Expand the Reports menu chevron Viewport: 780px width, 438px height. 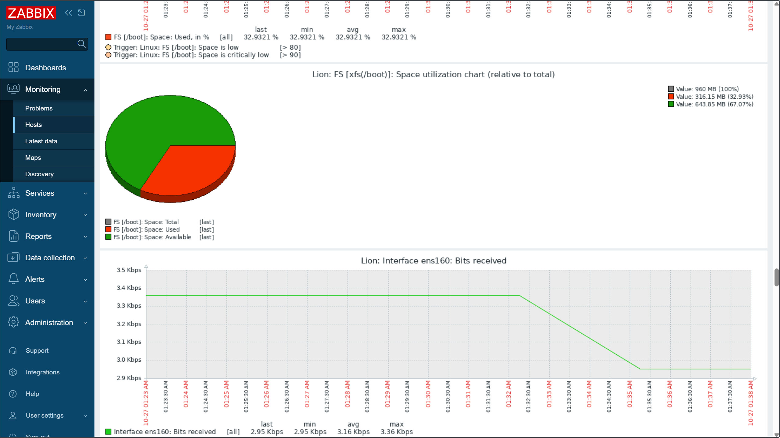coord(85,237)
